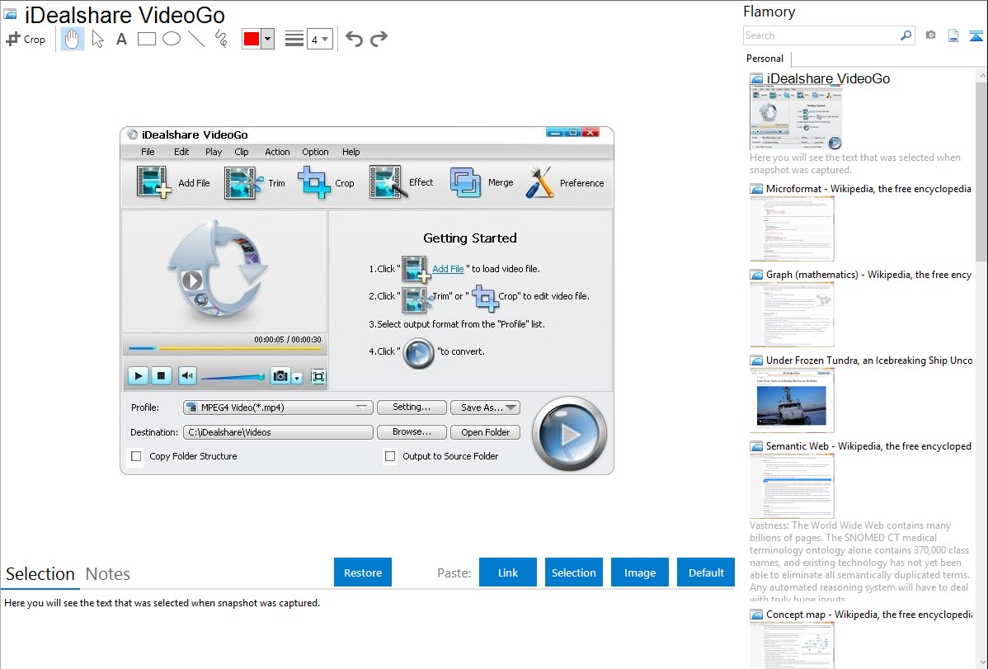Screen dimensions: 988x669
Task: Select the freehand scribble tool
Action: [221, 39]
